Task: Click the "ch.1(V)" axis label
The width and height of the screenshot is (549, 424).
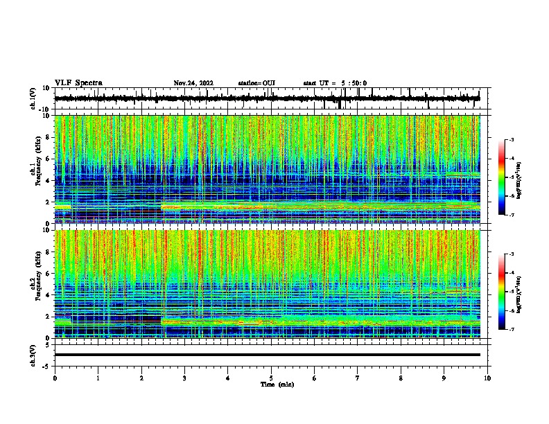Action: point(33,98)
